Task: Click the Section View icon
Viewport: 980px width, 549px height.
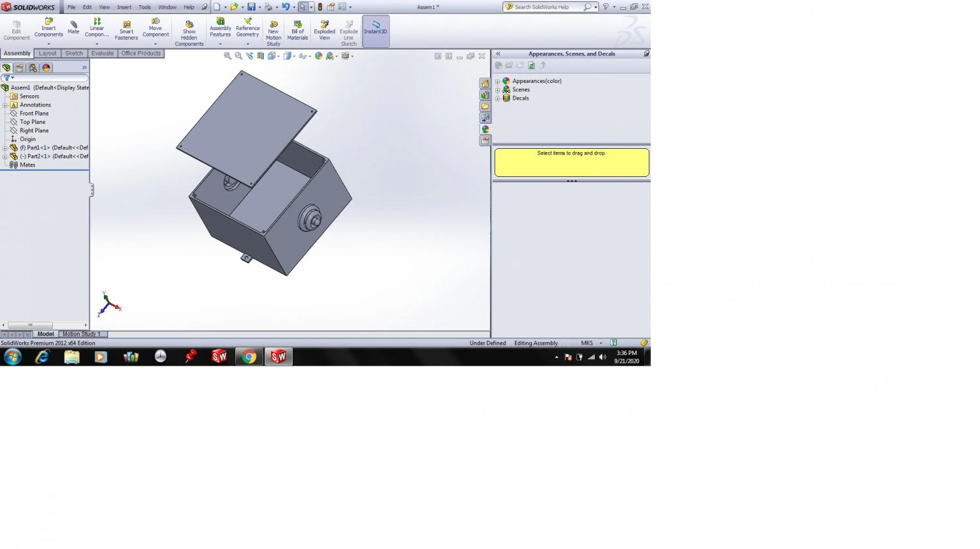Action: [x=261, y=56]
